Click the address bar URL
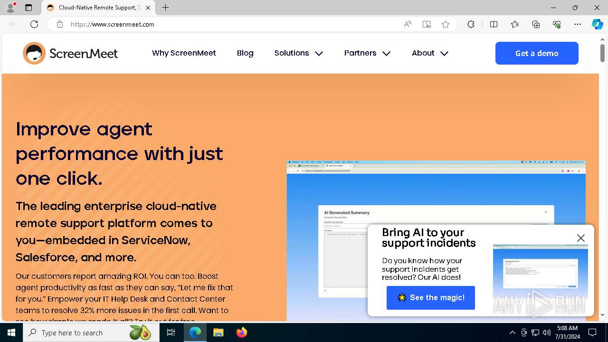The height and width of the screenshot is (342, 608). pyautogui.click(x=113, y=24)
